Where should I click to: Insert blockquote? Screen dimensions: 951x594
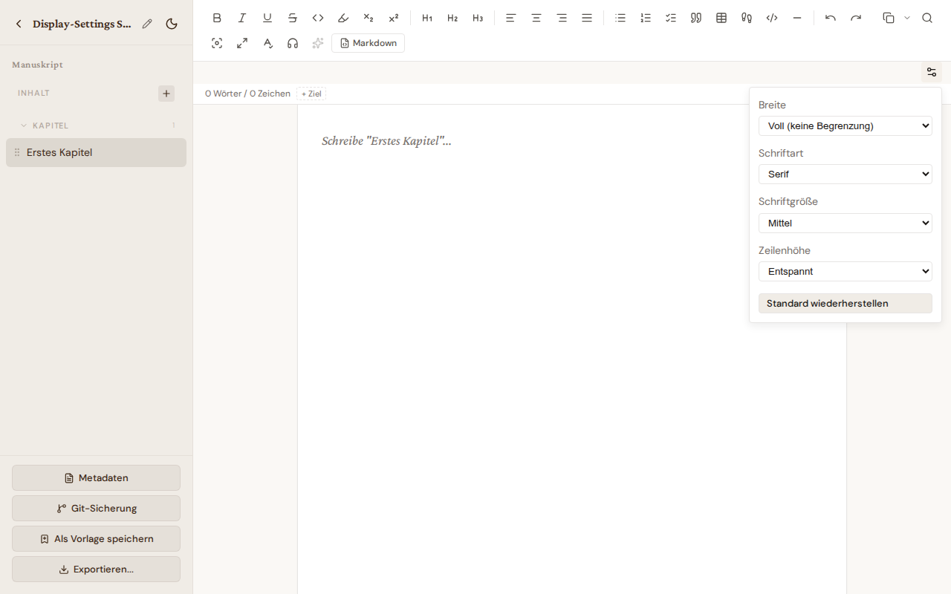696,18
